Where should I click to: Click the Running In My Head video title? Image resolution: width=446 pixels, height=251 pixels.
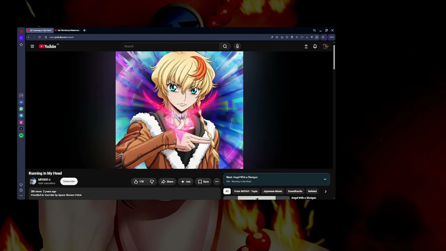[45, 173]
